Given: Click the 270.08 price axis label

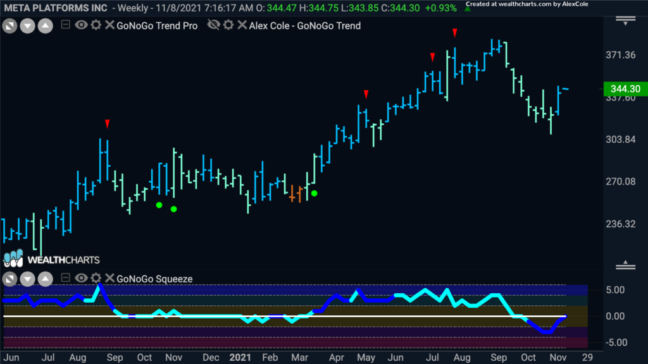Looking at the screenshot, I should click(621, 181).
